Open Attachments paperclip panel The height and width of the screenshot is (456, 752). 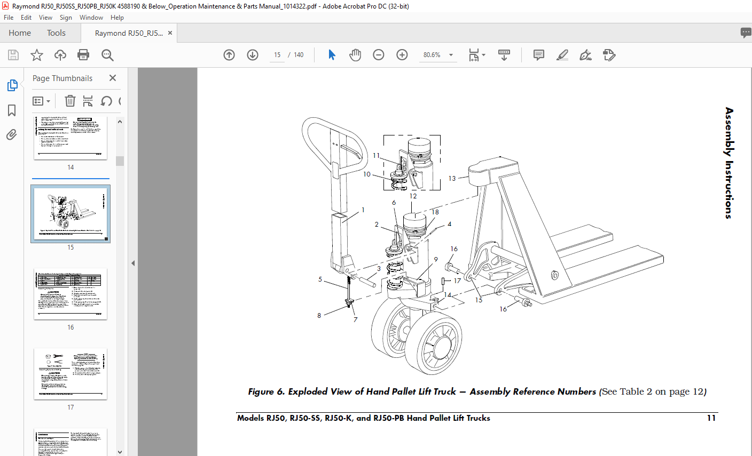click(x=12, y=134)
